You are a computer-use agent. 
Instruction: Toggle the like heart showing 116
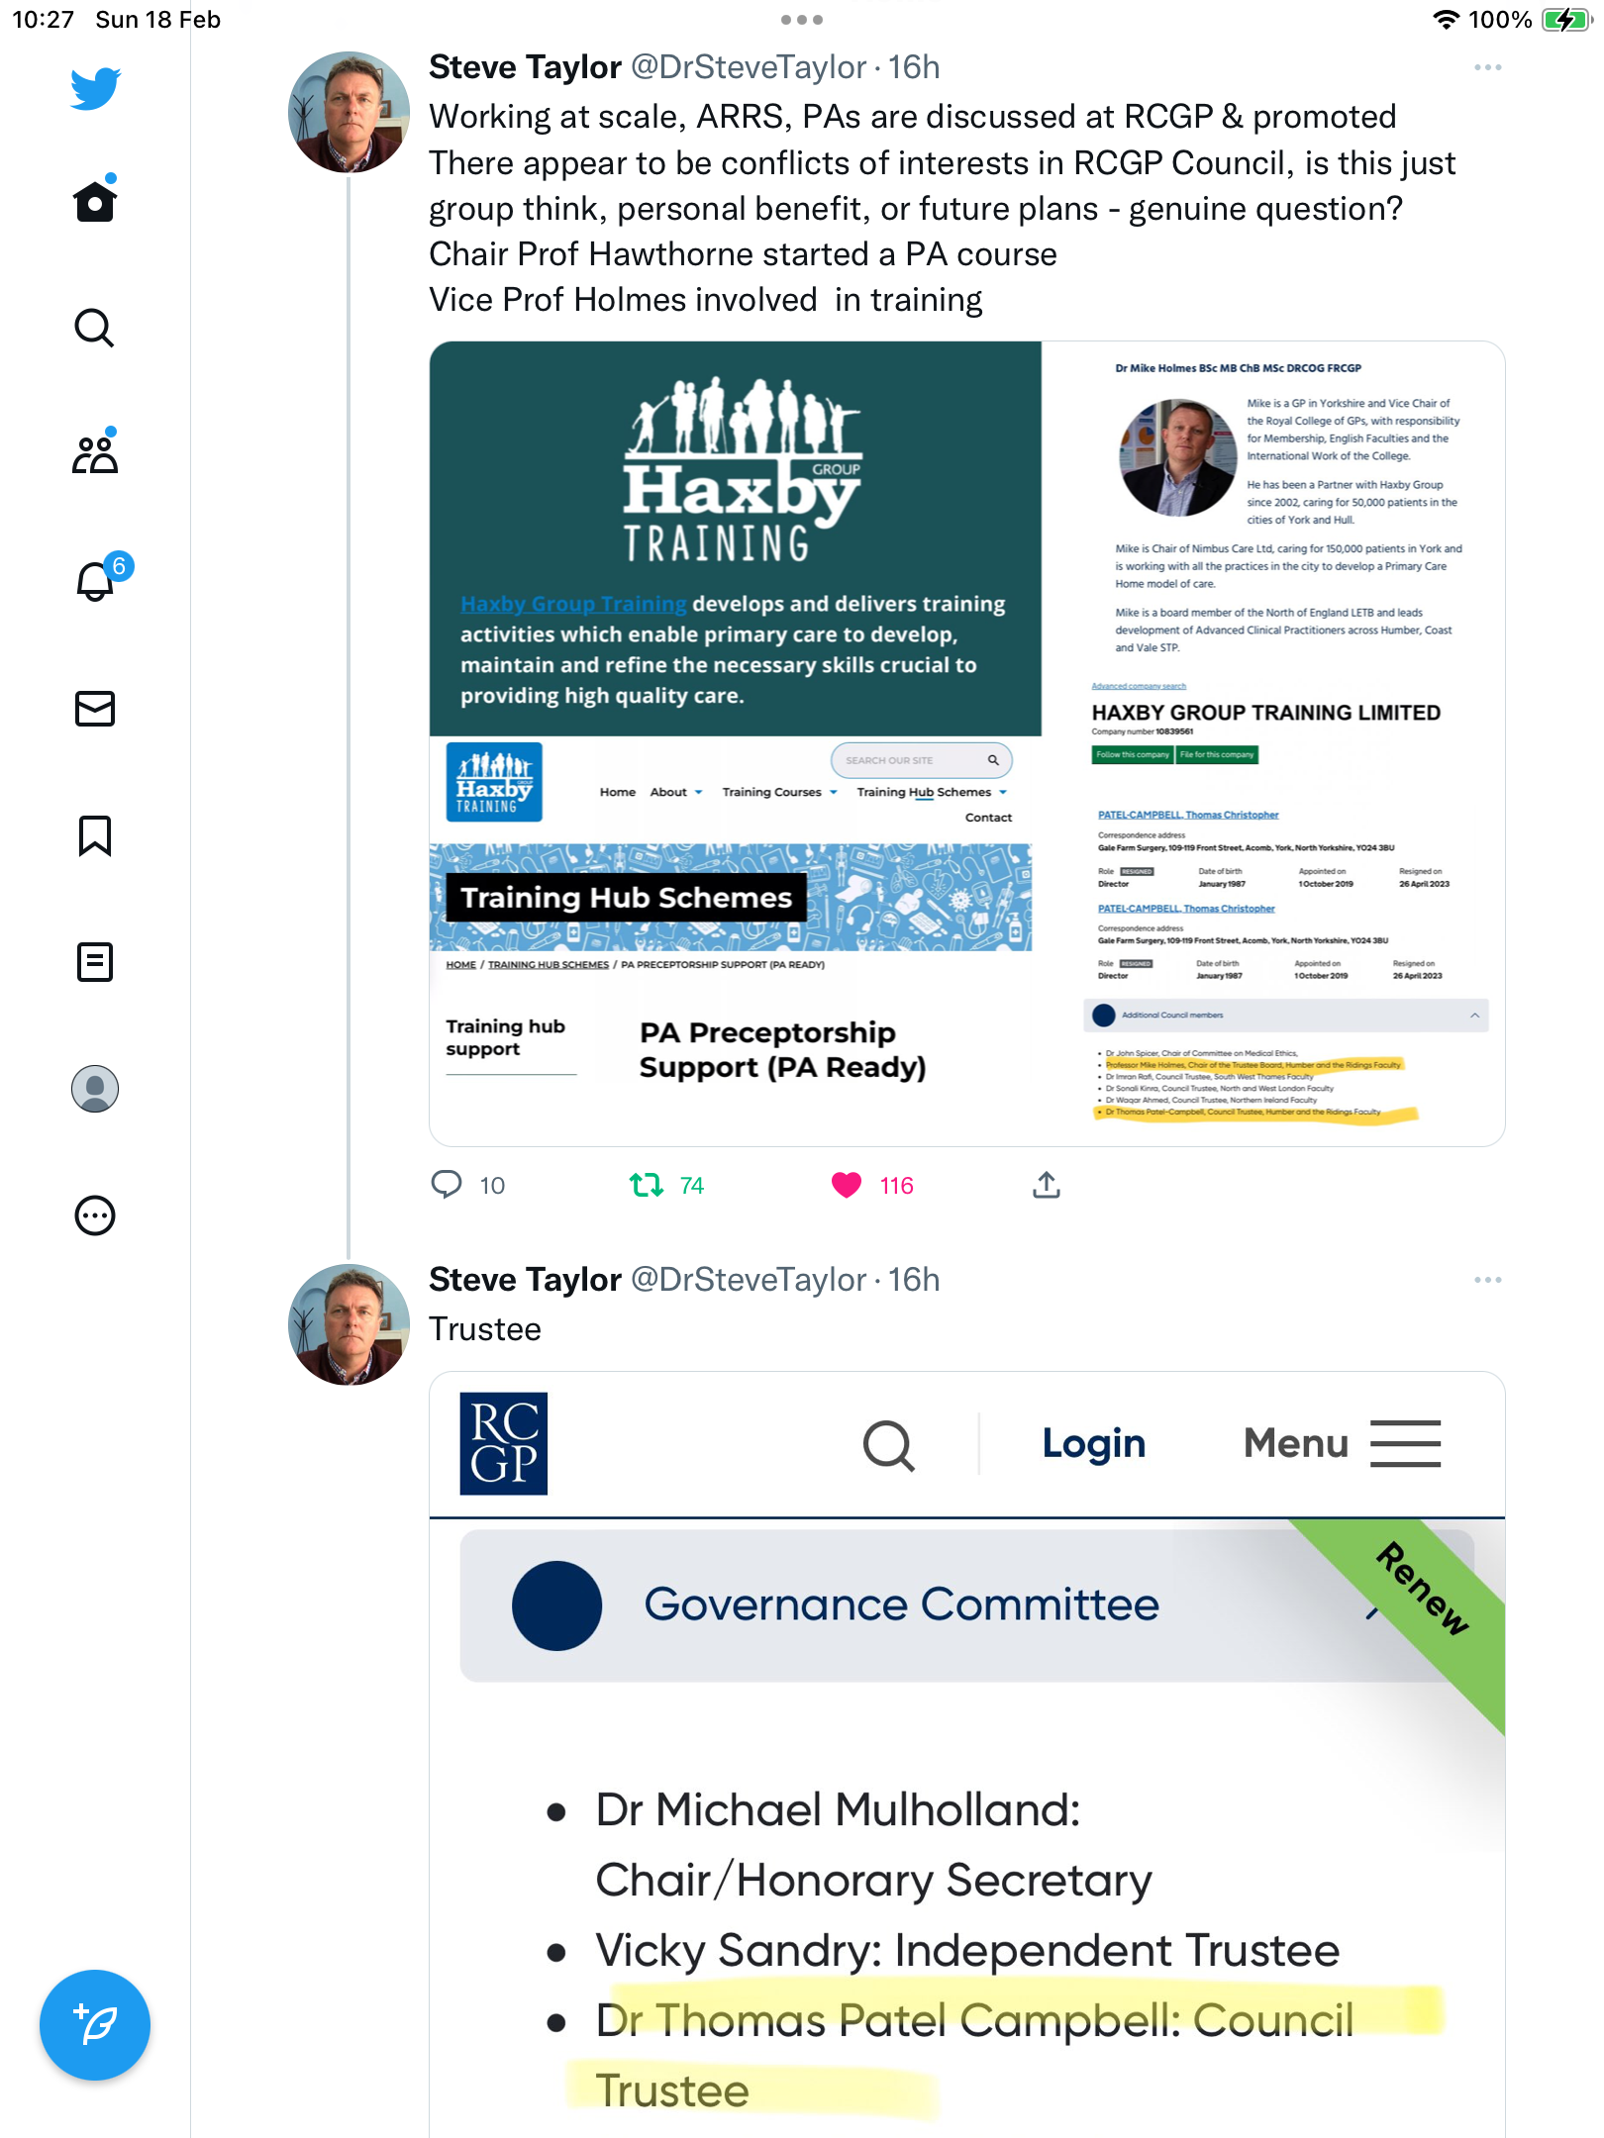pyautogui.click(x=847, y=1185)
